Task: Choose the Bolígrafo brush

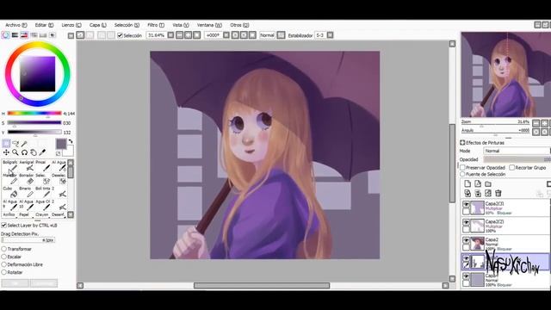Action: click(x=10, y=166)
